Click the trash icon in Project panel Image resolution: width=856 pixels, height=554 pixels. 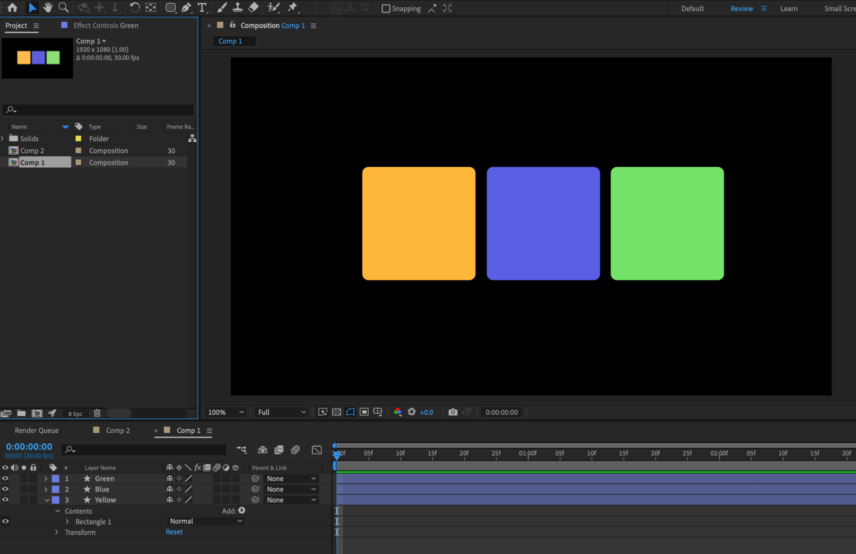97,413
